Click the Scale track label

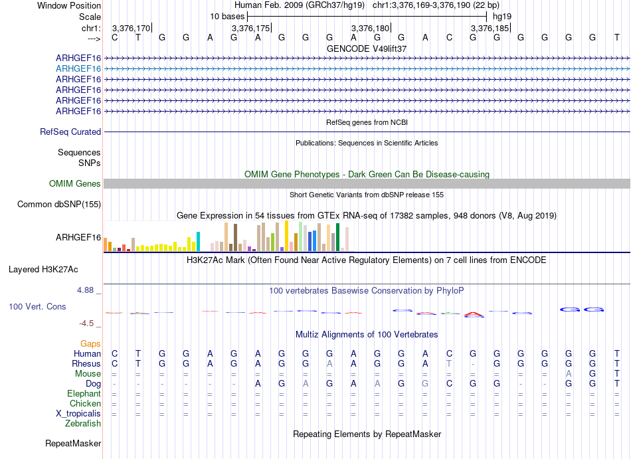tap(90, 17)
